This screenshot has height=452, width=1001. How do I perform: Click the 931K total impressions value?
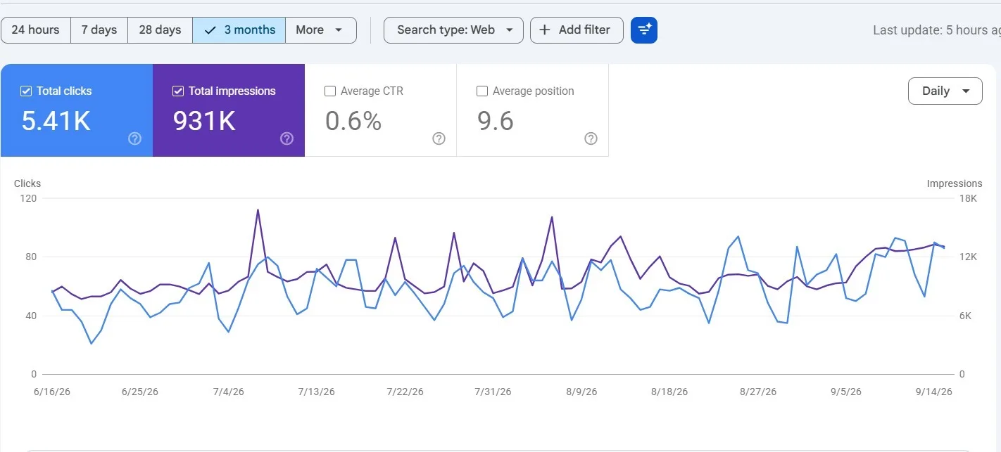click(204, 121)
